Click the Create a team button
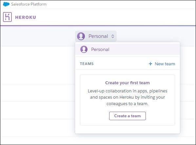The image size is (196, 145). [x=127, y=116]
